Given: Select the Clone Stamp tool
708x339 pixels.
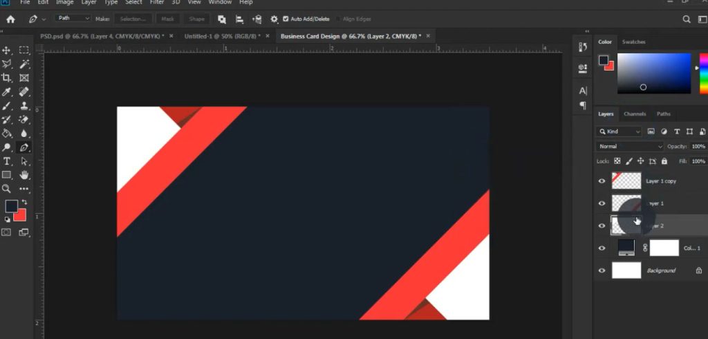Looking at the screenshot, I should 24,106.
